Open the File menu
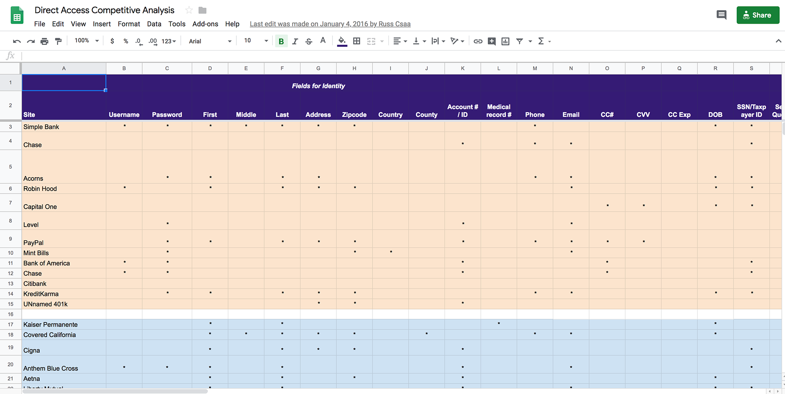Screen dimensions: 785x394 coord(40,24)
